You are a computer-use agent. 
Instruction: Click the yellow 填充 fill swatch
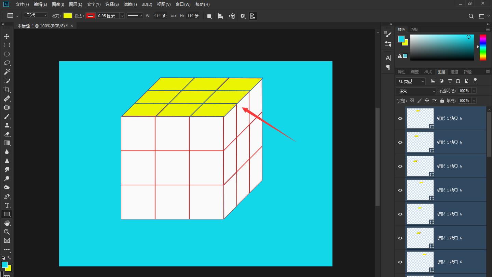pyautogui.click(x=68, y=16)
